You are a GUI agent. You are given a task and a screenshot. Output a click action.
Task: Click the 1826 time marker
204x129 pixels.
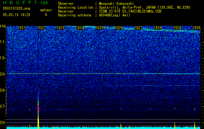tap(119, 28)
